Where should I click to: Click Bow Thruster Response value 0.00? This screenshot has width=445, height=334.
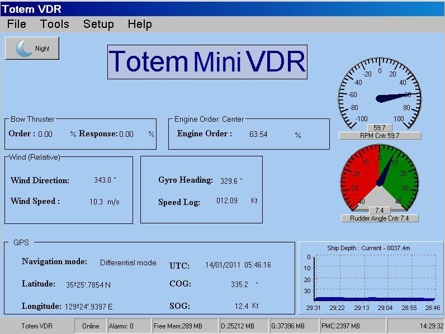pyautogui.click(x=126, y=134)
